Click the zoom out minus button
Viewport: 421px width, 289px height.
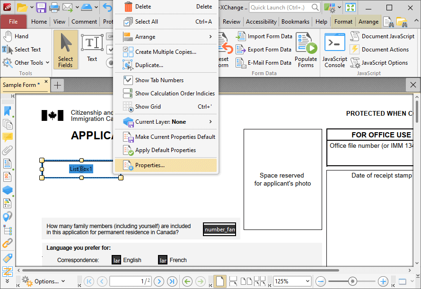pyautogui.click(x=321, y=281)
